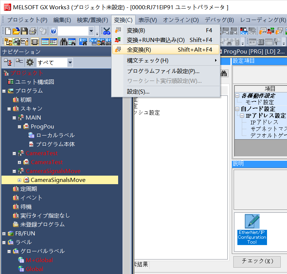Select プログラムファイル設定(P)... menu entry
Viewport: 287px width, 274px height.
pyautogui.click(x=166, y=71)
